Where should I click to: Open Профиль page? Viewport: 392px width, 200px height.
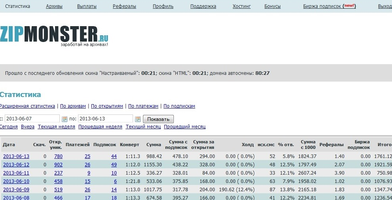pos(163,6)
